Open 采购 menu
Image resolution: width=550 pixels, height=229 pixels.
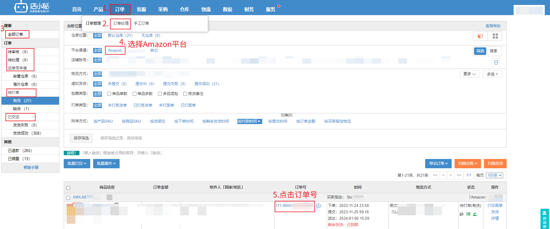pyautogui.click(x=163, y=9)
